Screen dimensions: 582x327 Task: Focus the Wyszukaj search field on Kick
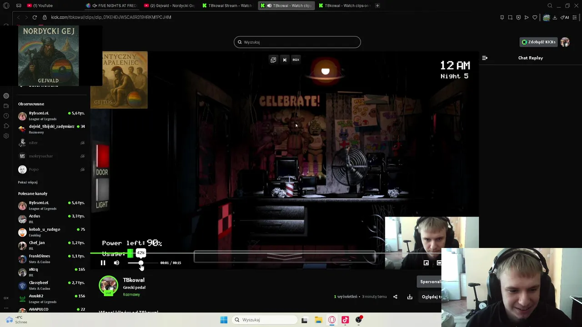pyautogui.click(x=297, y=42)
